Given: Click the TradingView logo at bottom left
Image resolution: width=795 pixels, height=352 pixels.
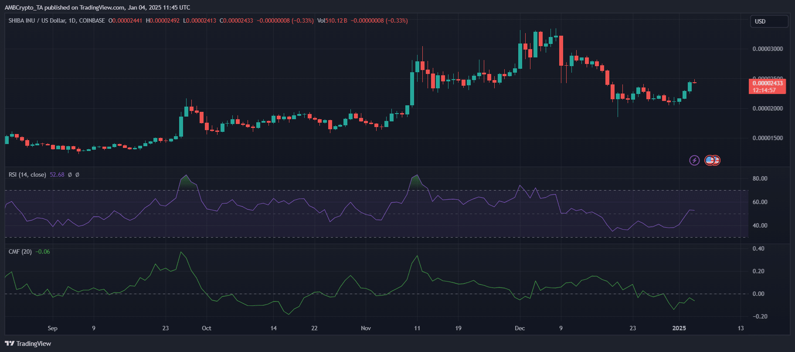Looking at the screenshot, I should (x=28, y=344).
